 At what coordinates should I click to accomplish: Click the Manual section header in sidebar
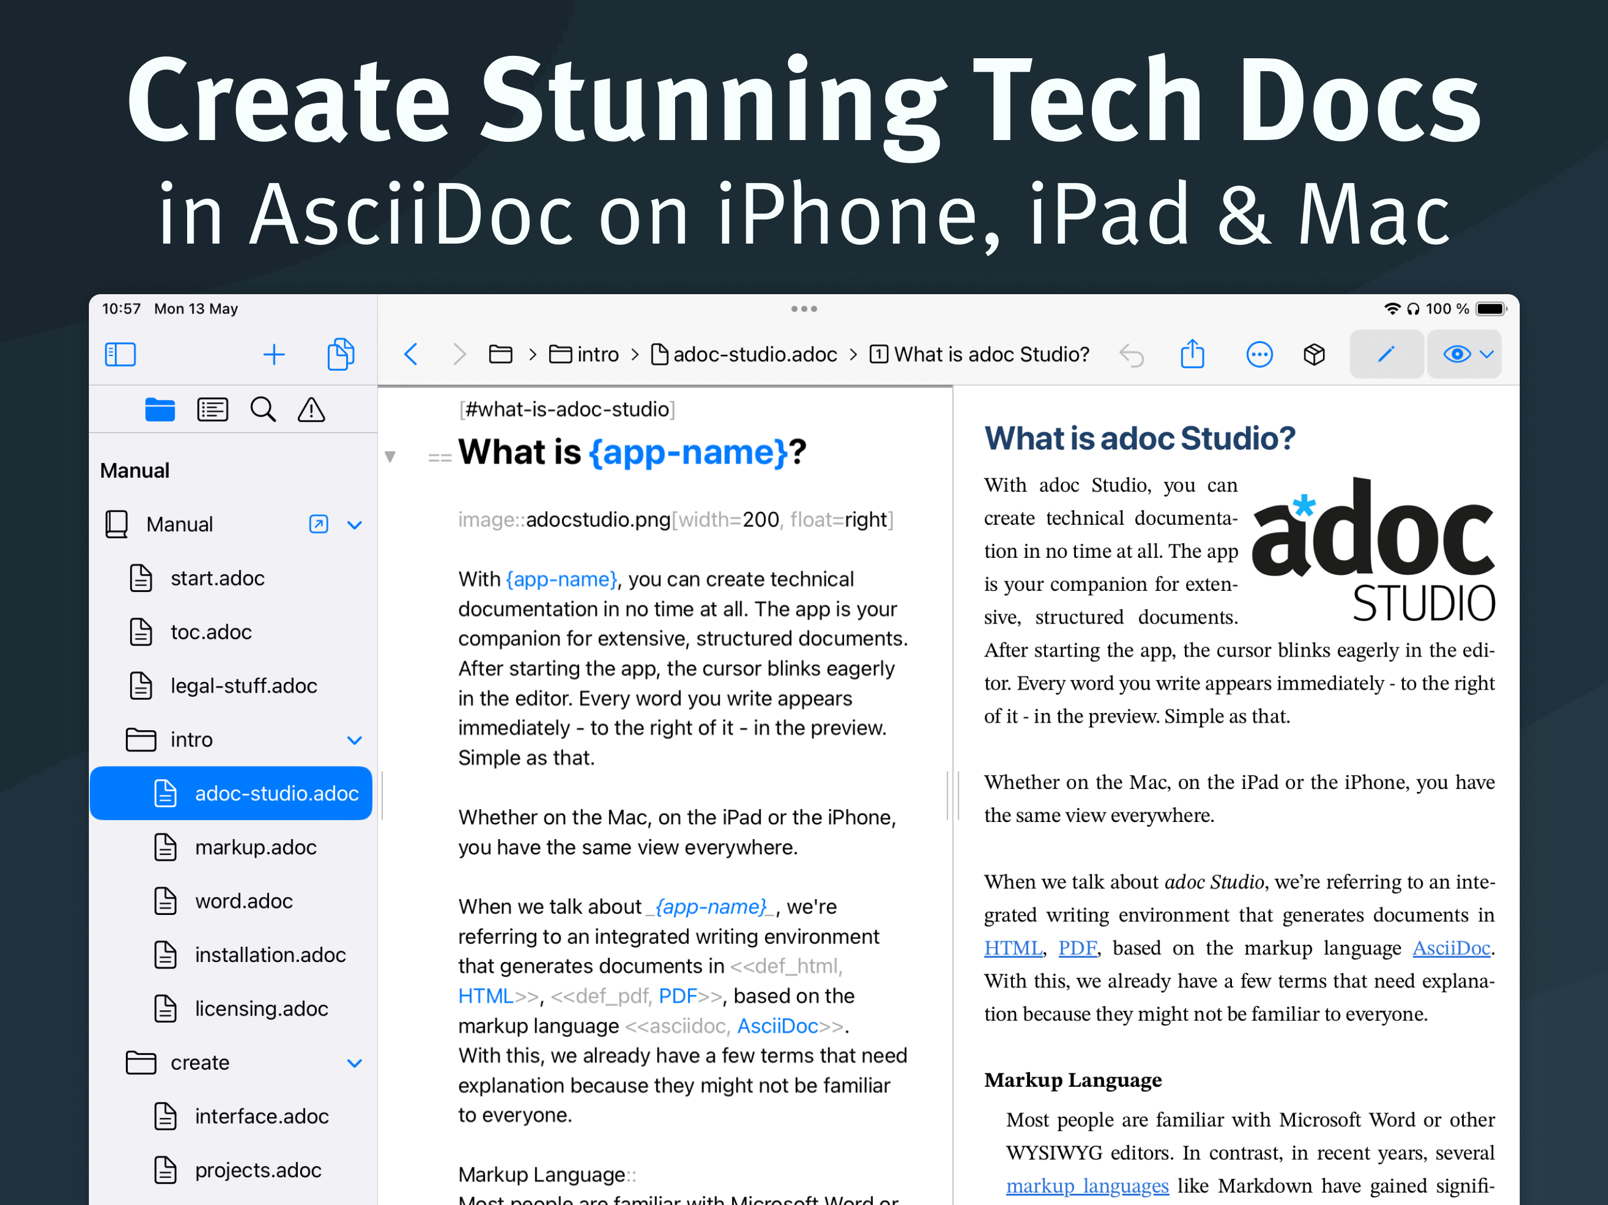click(x=134, y=471)
